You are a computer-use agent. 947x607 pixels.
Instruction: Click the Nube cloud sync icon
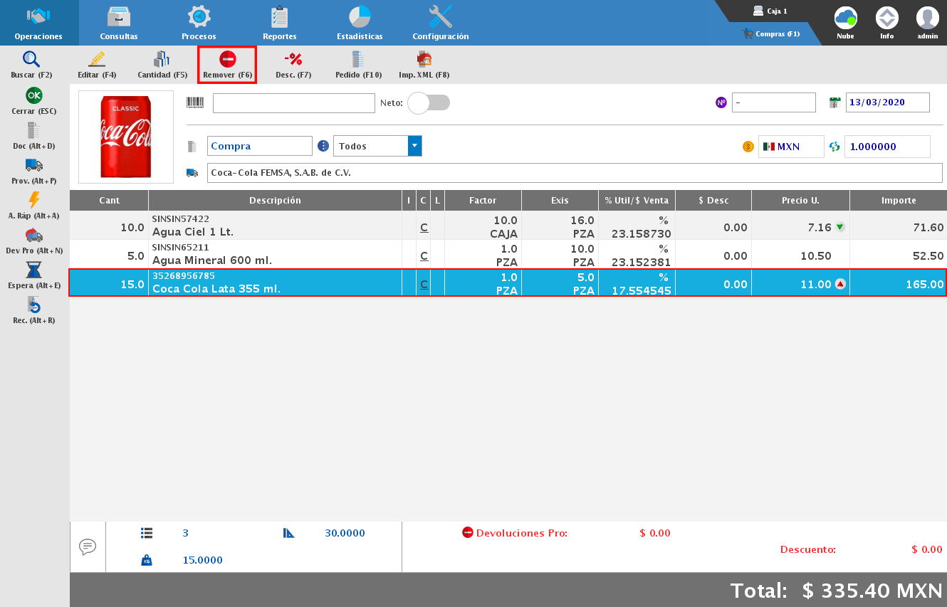844,18
